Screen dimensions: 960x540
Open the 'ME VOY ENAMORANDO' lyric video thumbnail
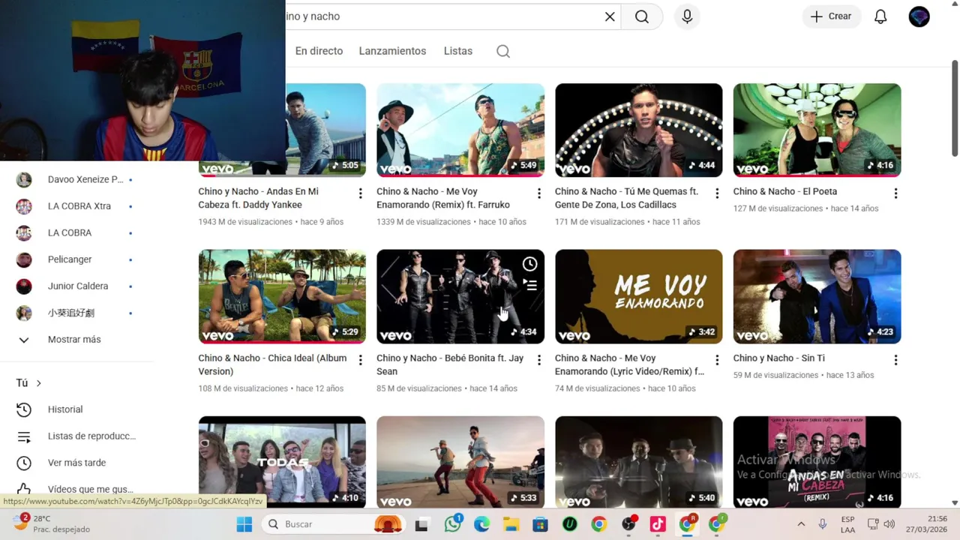(x=639, y=297)
